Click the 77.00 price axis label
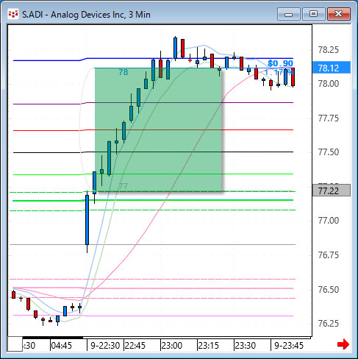The width and height of the screenshot is (358, 359). coord(329,221)
